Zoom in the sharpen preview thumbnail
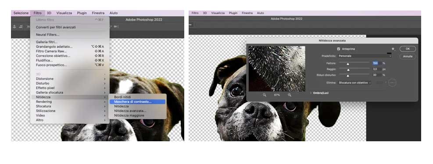This screenshot has width=433, height=164. [x=290, y=94]
